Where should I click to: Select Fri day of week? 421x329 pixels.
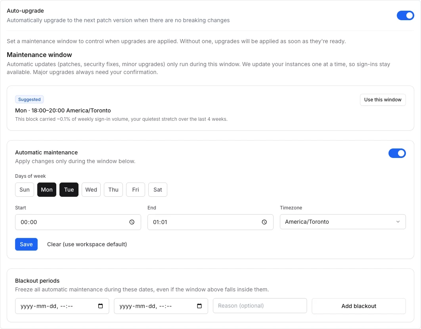[x=136, y=190]
